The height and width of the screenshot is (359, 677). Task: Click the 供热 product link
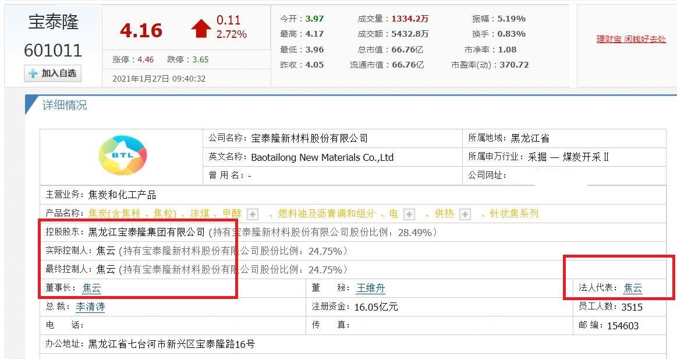coord(444,213)
